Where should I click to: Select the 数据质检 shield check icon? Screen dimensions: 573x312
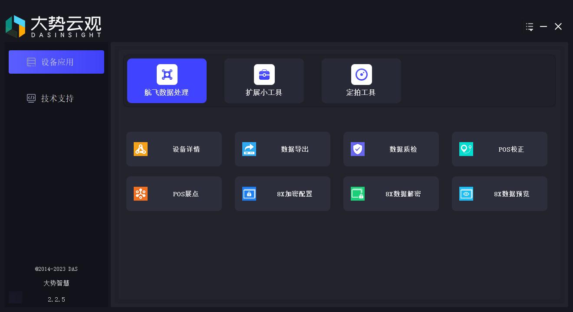(358, 149)
